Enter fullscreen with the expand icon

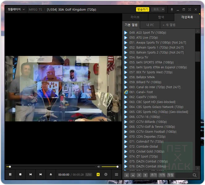pos(190,9)
